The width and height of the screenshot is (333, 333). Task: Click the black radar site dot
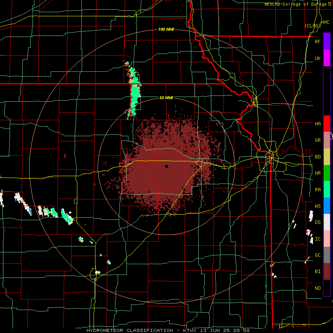pyautogui.click(x=166, y=166)
